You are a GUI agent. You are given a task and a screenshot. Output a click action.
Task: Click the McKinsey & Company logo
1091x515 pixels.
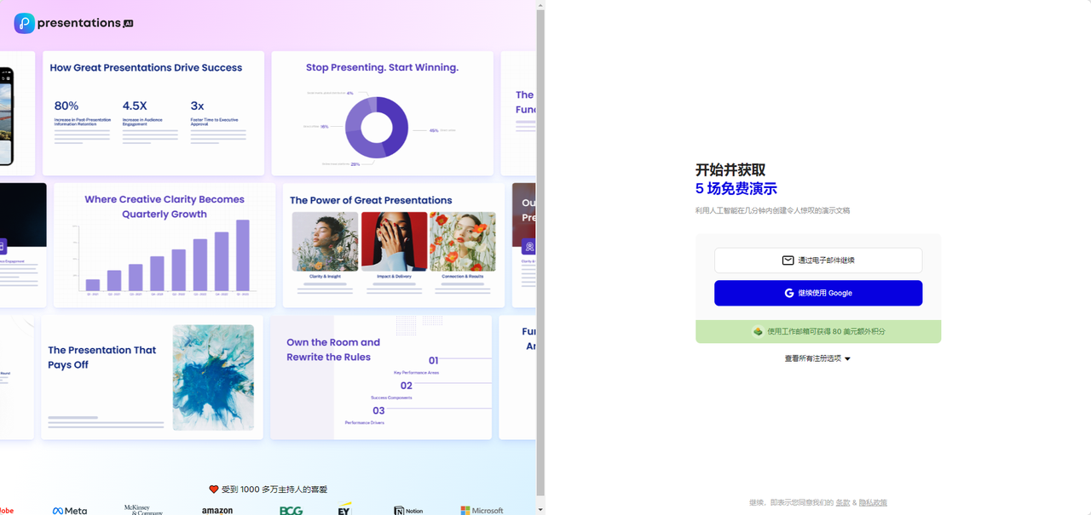[x=143, y=510]
